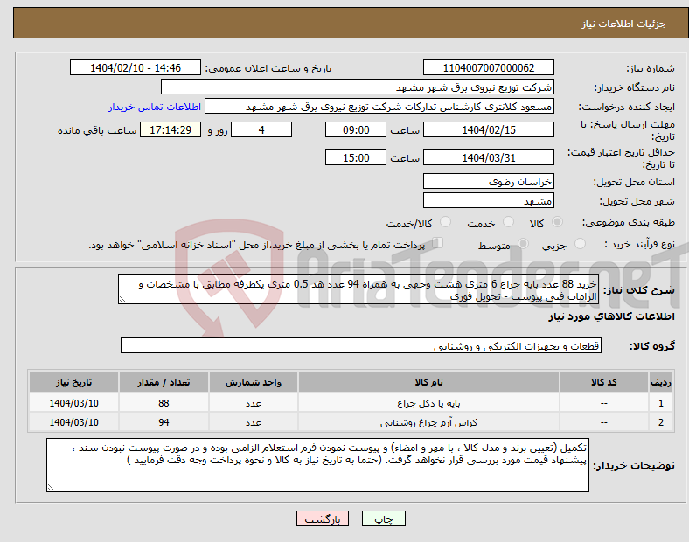689x542 pixels.
Task: Select the کالا/خدمت radio button
Action: point(445,222)
